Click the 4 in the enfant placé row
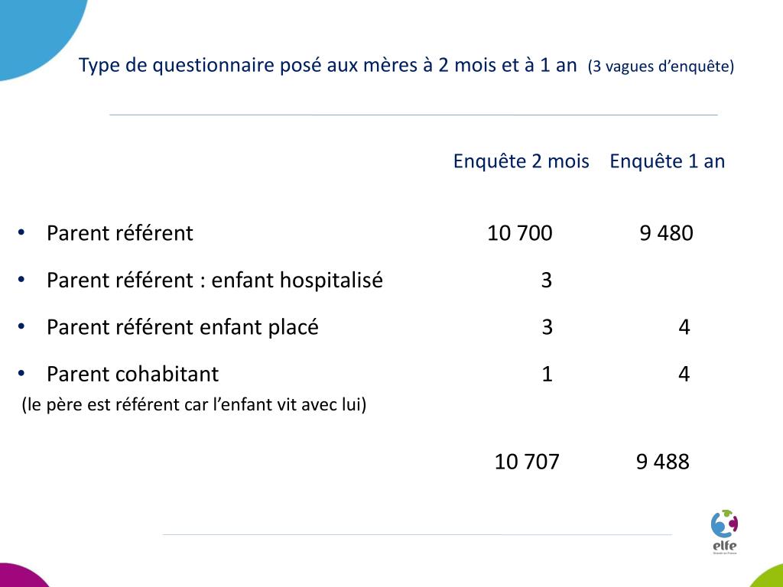The image size is (783, 587). pyautogui.click(x=684, y=327)
